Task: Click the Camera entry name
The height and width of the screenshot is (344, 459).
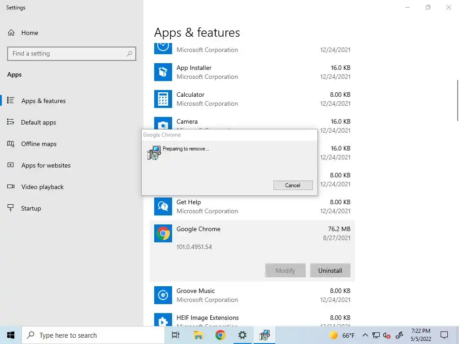Action: [x=187, y=121]
